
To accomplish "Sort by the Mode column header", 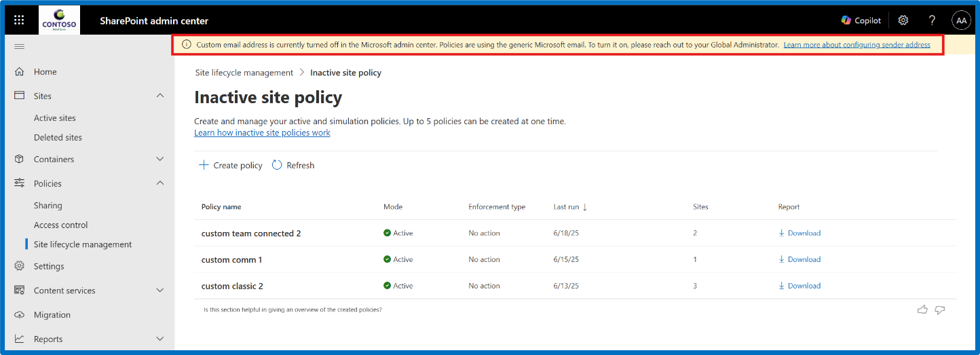I will [393, 207].
